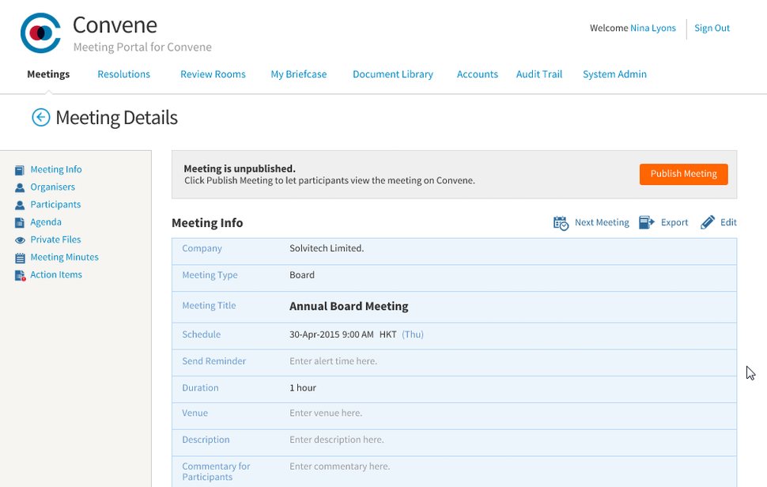
Task: Click the Meeting Minutes calendar icon
Action: 20,258
